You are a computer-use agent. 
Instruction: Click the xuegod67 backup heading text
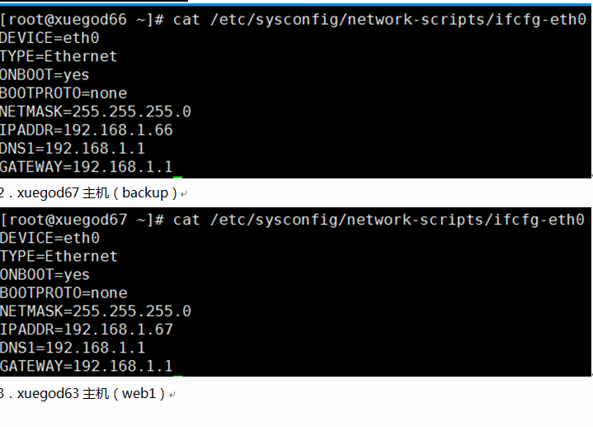88,193
